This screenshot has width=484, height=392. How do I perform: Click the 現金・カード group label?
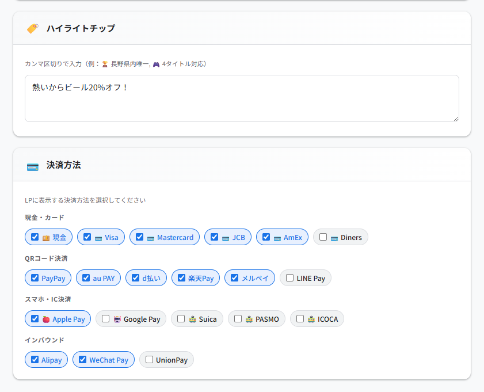(x=44, y=218)
